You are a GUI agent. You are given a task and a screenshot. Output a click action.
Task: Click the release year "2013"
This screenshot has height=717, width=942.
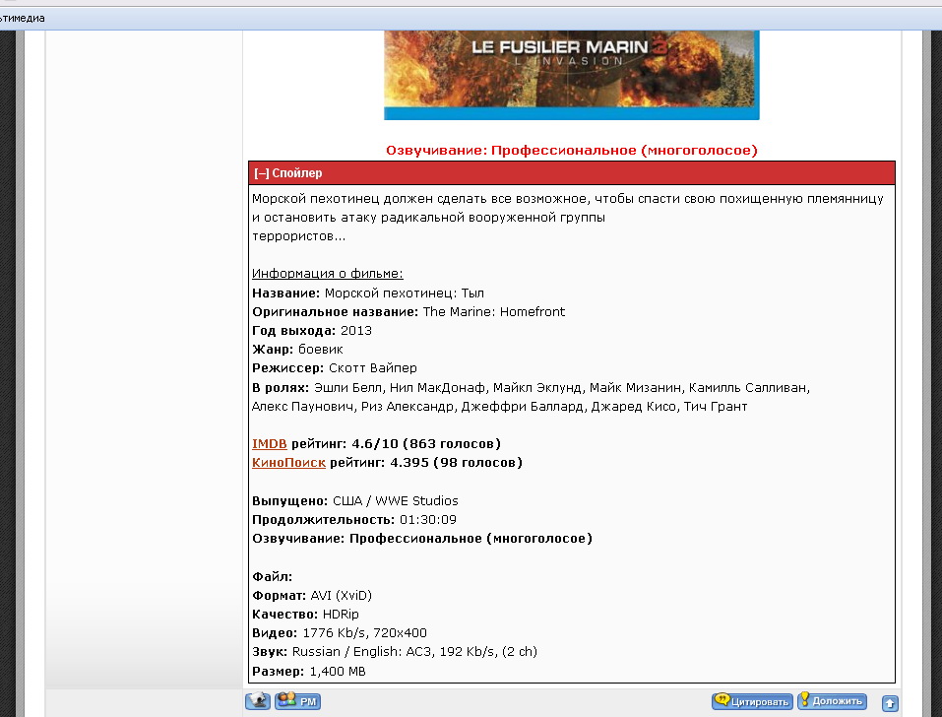pyautogui.click(x=356, y=331)
